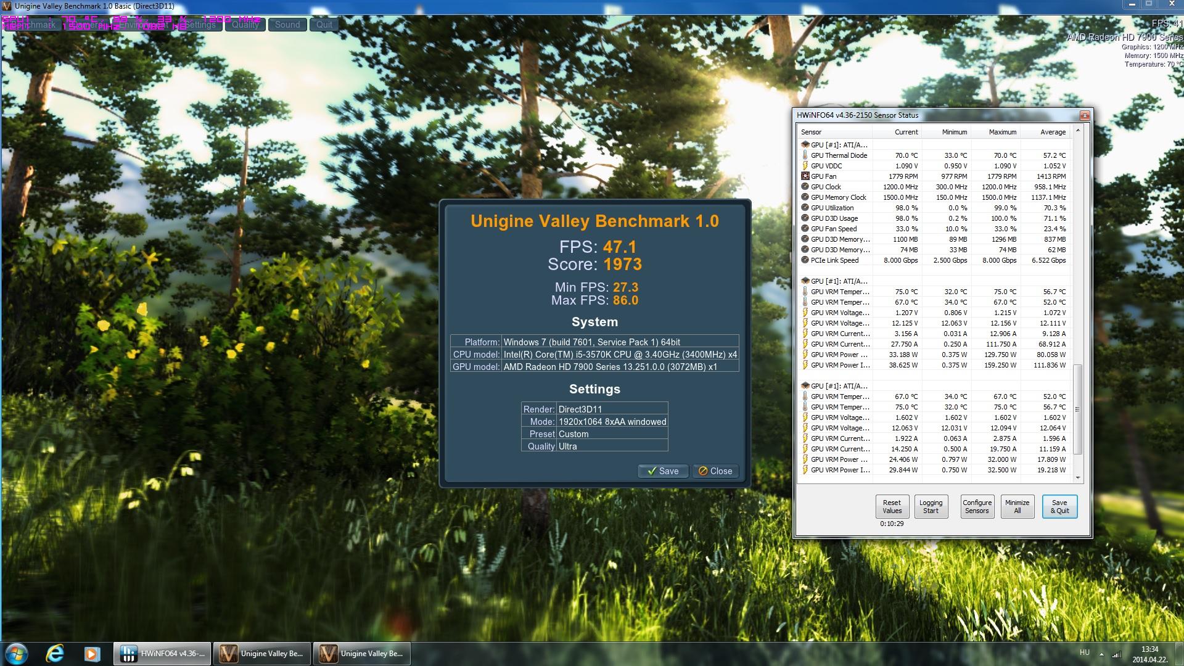Viewport: 1184px width, 666px height.
Task: Switch to the HWiNFO64 taskbar button
Action: tap(162, 654)
